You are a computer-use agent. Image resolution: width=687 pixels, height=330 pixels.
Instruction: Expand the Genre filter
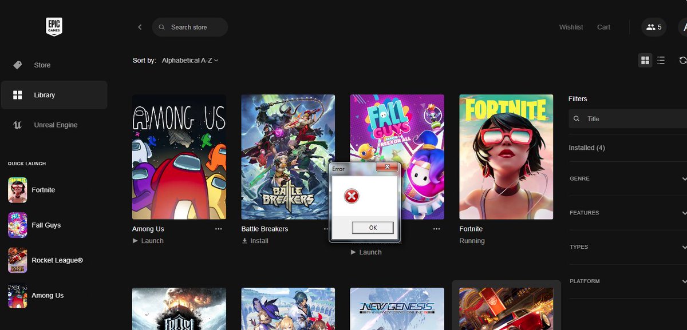pyautogui.click(x=628, y=179)
